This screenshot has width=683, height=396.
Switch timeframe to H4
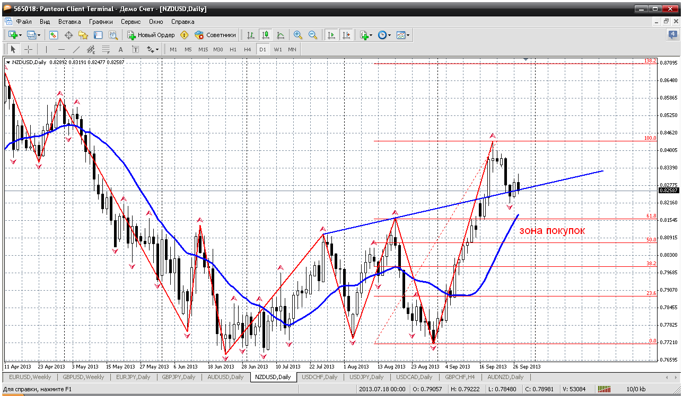(x=248, y=49)
